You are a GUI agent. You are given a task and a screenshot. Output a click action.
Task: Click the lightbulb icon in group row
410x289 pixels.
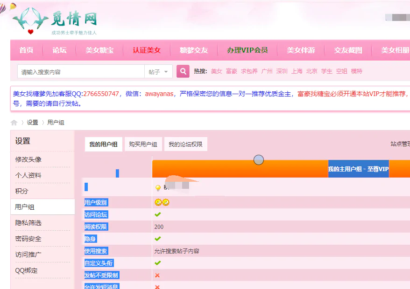click(158, 188)
